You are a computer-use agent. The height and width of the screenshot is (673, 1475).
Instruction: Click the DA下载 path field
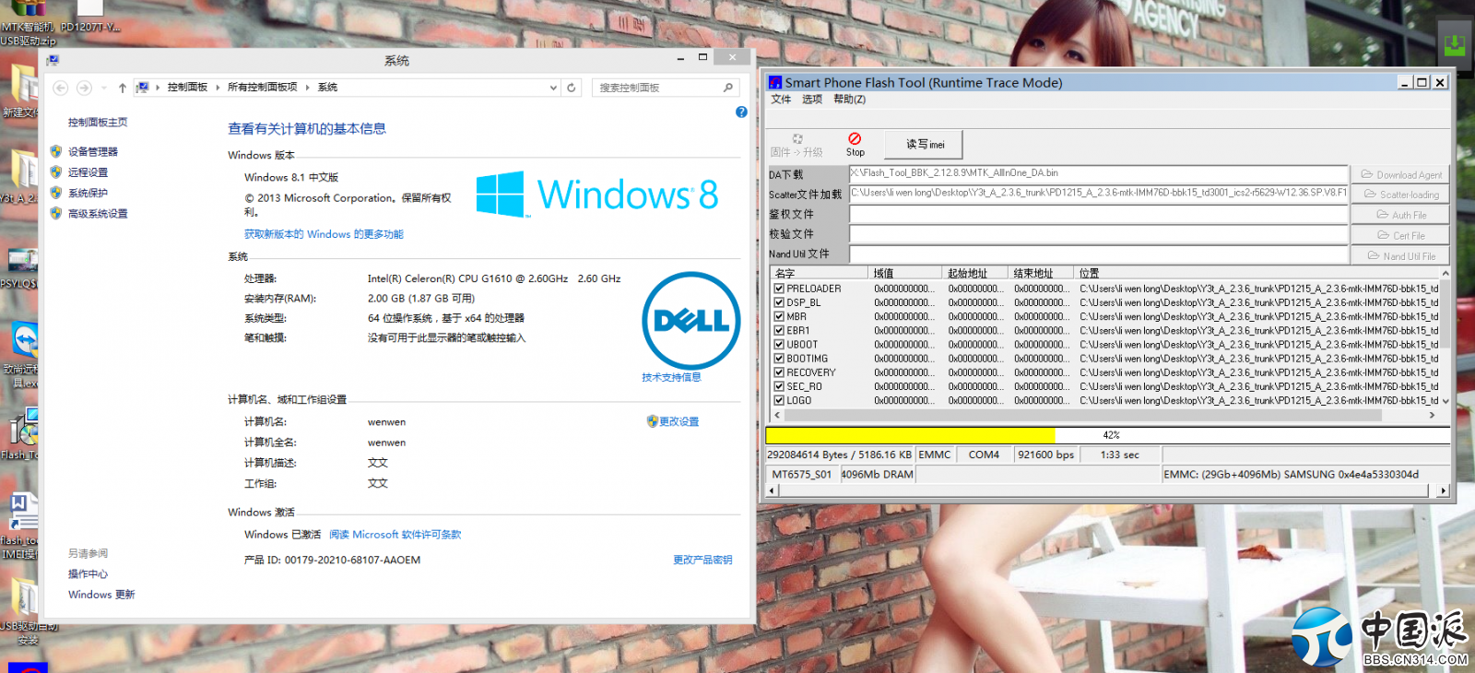point(1098,173)
